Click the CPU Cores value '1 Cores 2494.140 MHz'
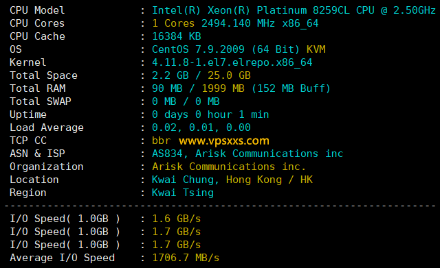 pyautogui.click(x=213, y=23)
